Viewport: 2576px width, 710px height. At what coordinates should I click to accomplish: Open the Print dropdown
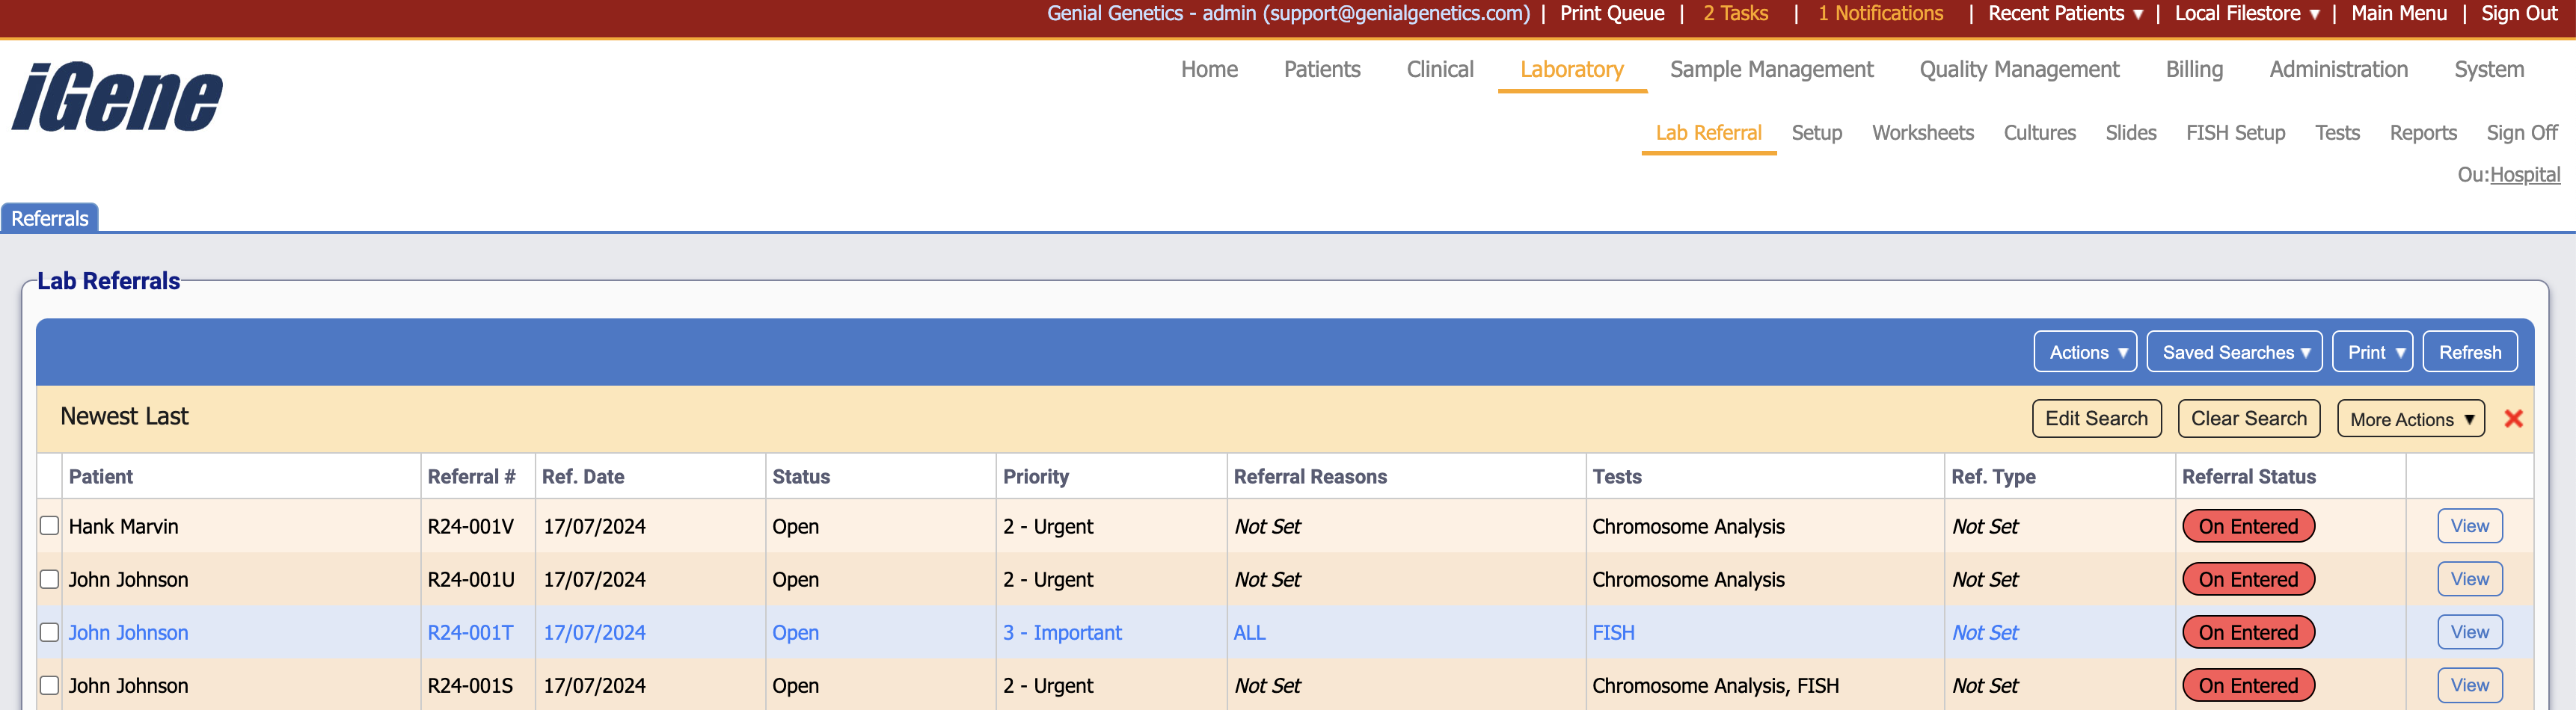coord(2372,351)
